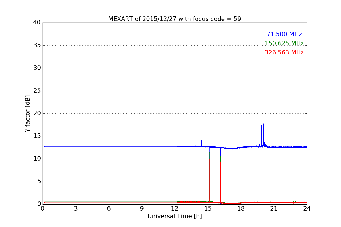Click the x-axis tick label '12'
This screenshot has height=227, width=341.
(x=175, y=209)
